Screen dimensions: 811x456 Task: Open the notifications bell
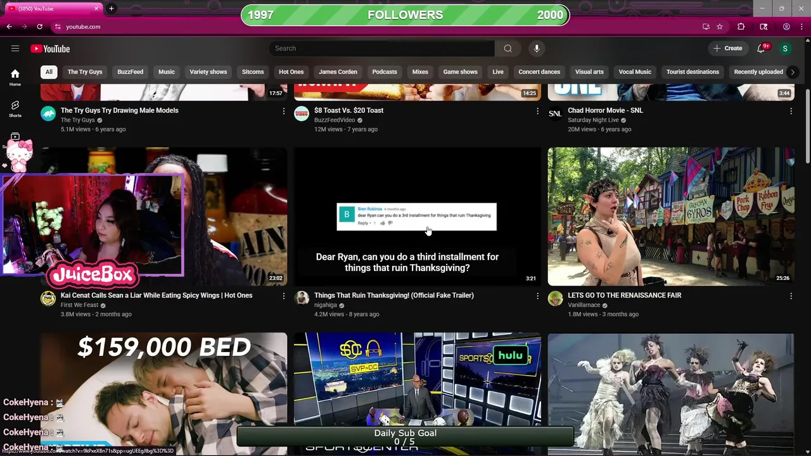point(762,48)
